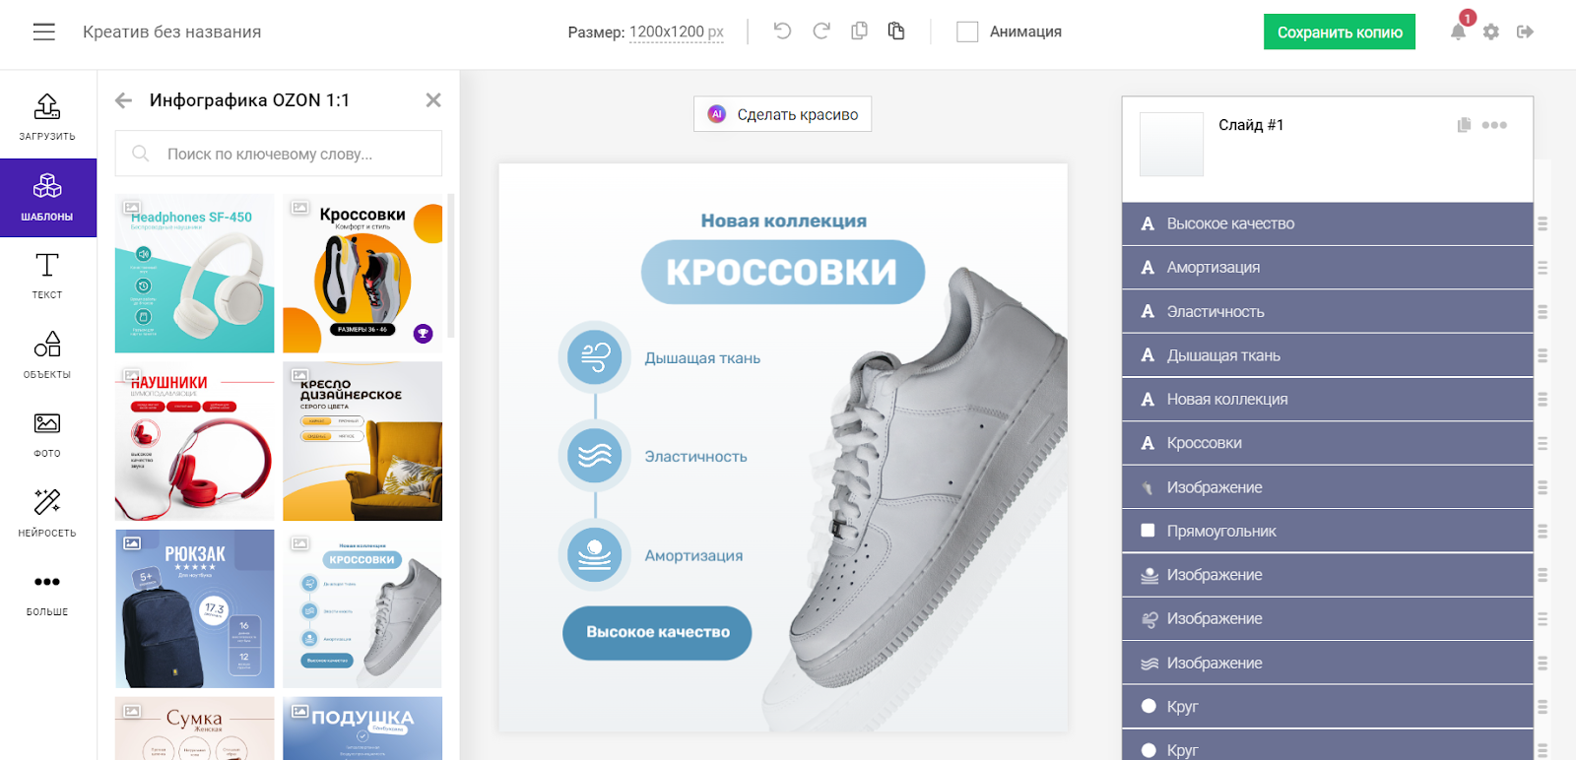Viewport: 1576px width, 760px height.
Task: Click drag handle of Новая коллекция layer
Action: point(1543,400)
